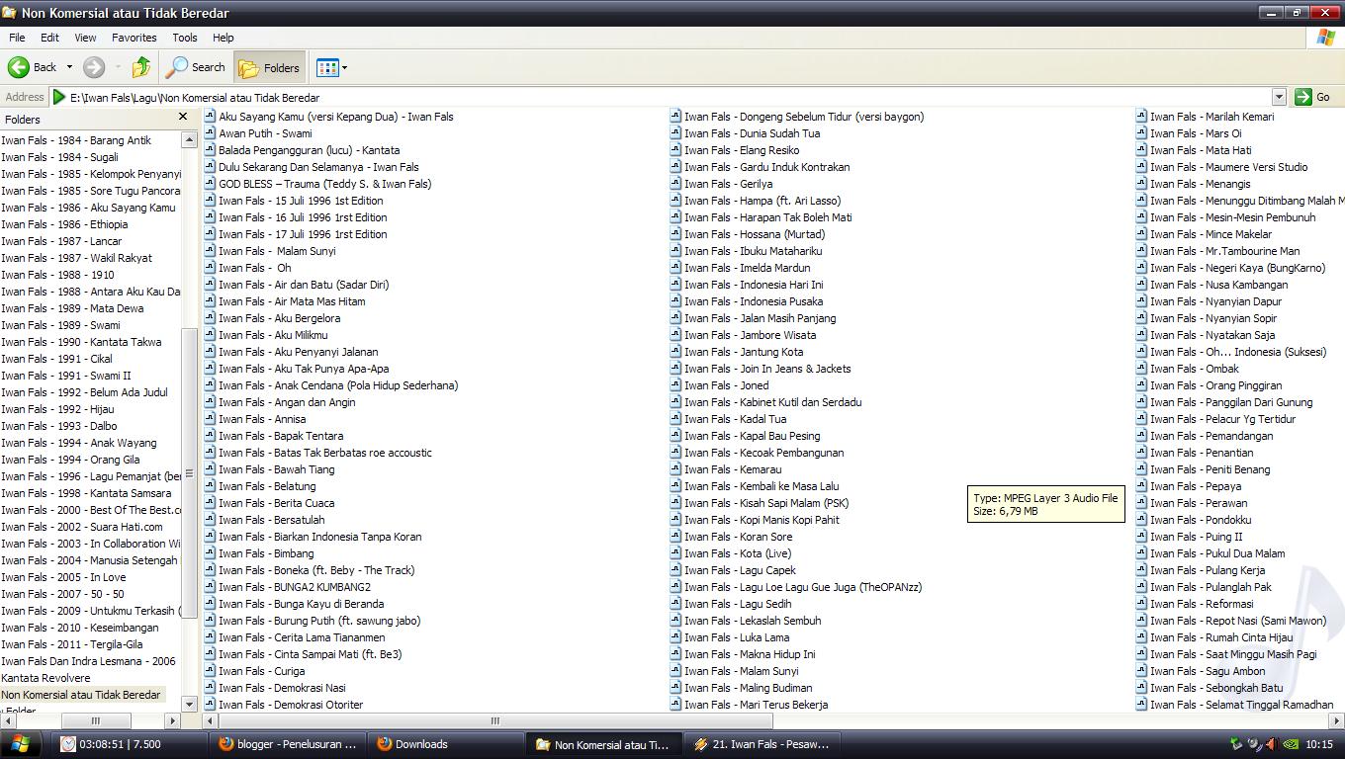The height and width of the screenshot is (759, 1345).
Task: Open the Favorites menu
Action: (x=134, y=38)
